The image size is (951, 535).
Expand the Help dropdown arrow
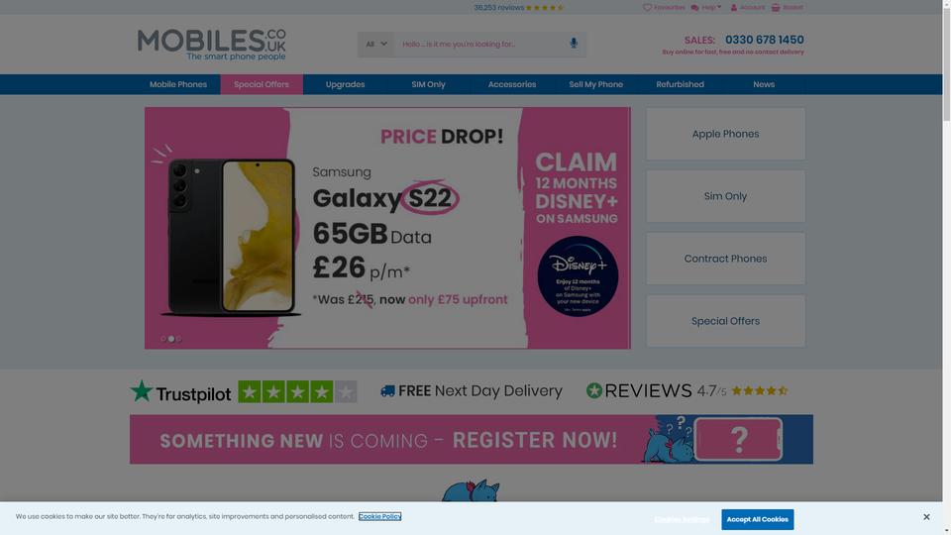point(719,7)
